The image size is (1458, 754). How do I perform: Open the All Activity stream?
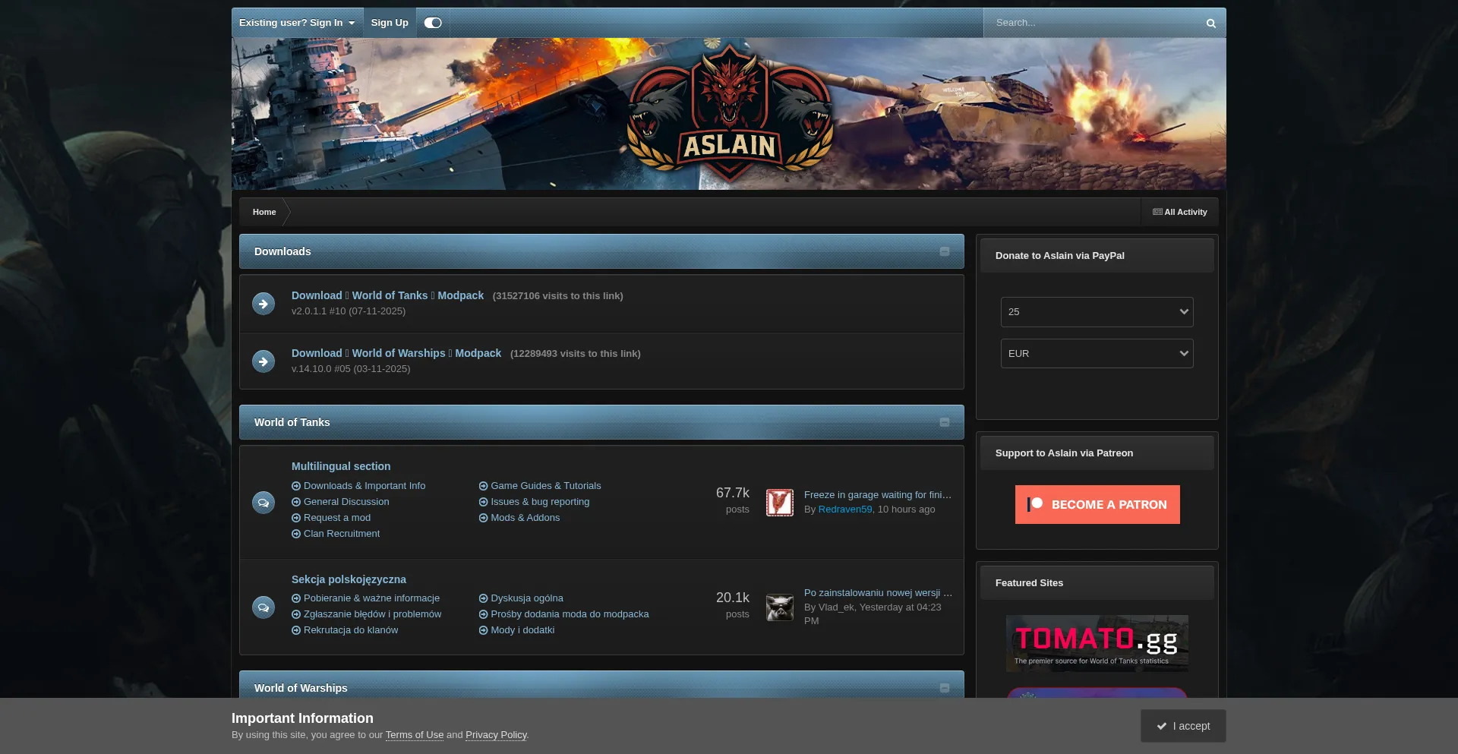(x=1179, y=213)
